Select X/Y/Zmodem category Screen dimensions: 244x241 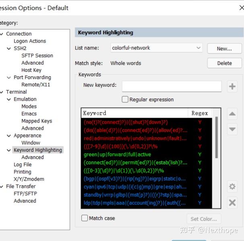tap(29, 179)
